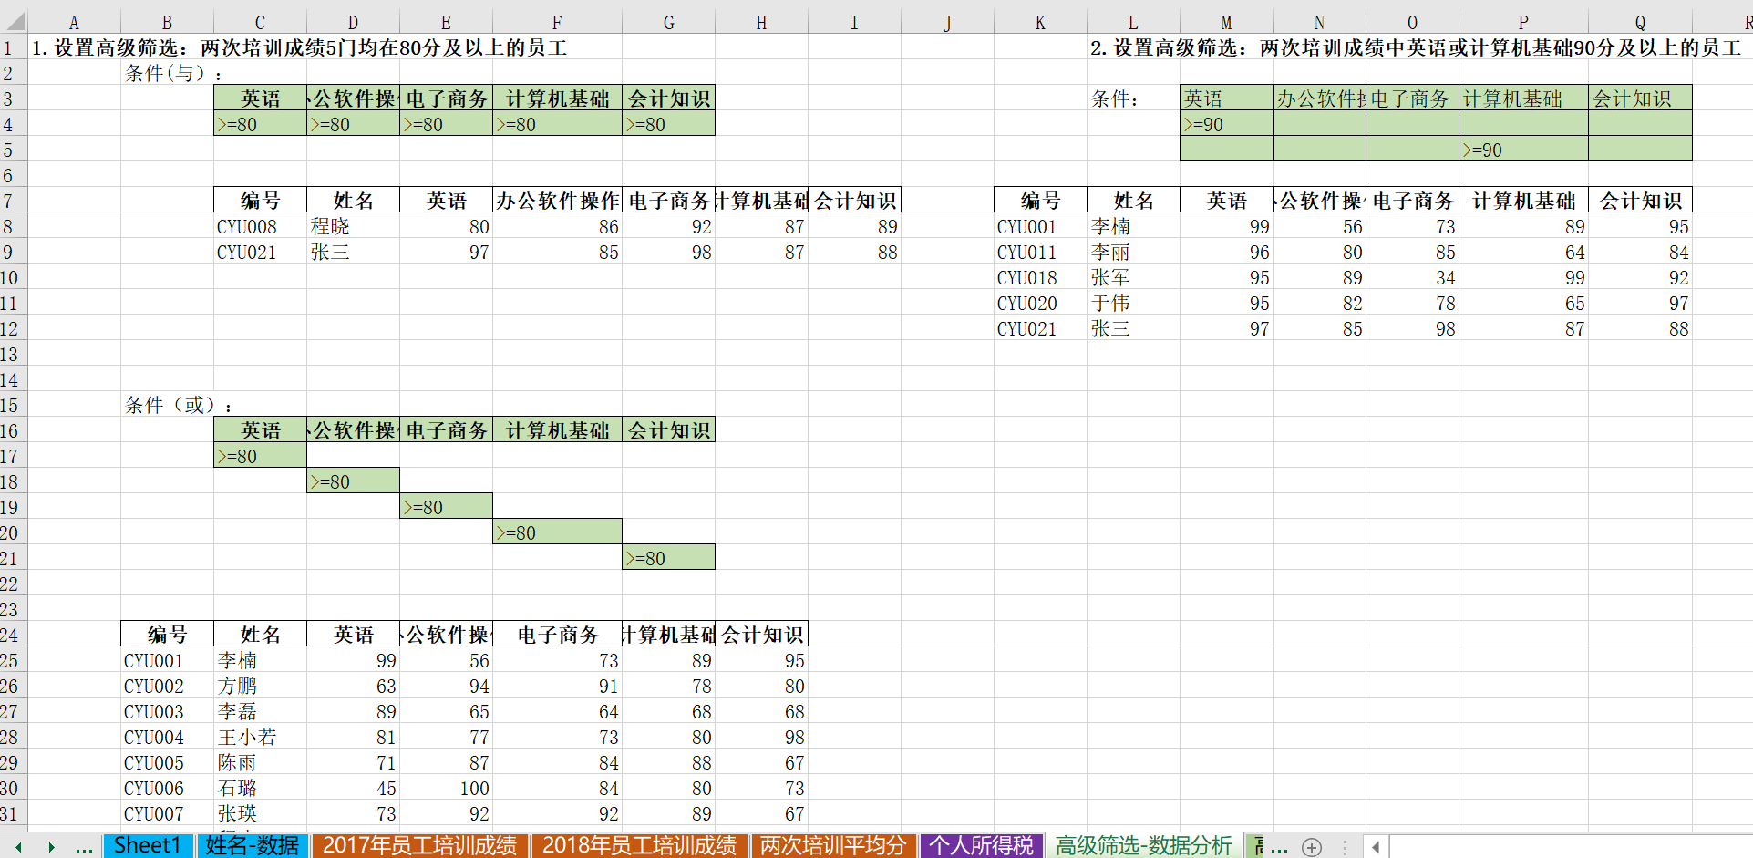
Task: Open the hidden sheets ellipsis before Sheet1
Action: point(85,847)
